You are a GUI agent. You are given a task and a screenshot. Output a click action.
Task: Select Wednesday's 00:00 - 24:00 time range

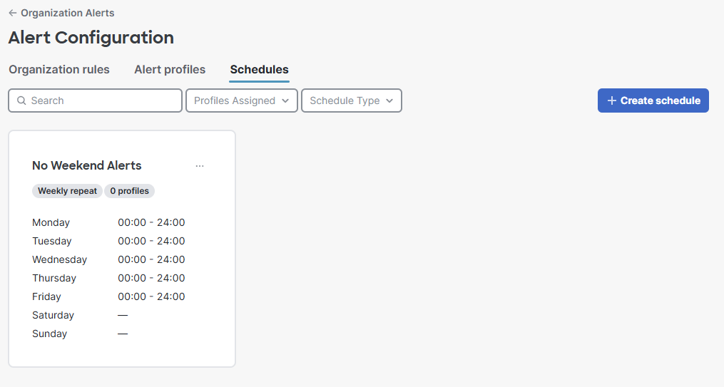tap(151, 259)
